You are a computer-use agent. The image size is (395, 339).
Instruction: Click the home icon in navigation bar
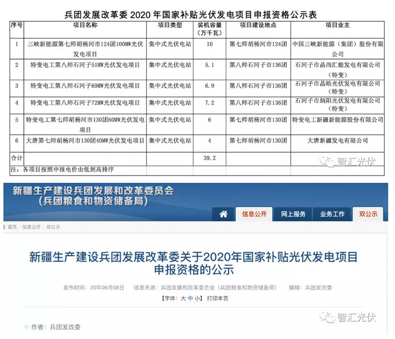[x=223, y=214]
